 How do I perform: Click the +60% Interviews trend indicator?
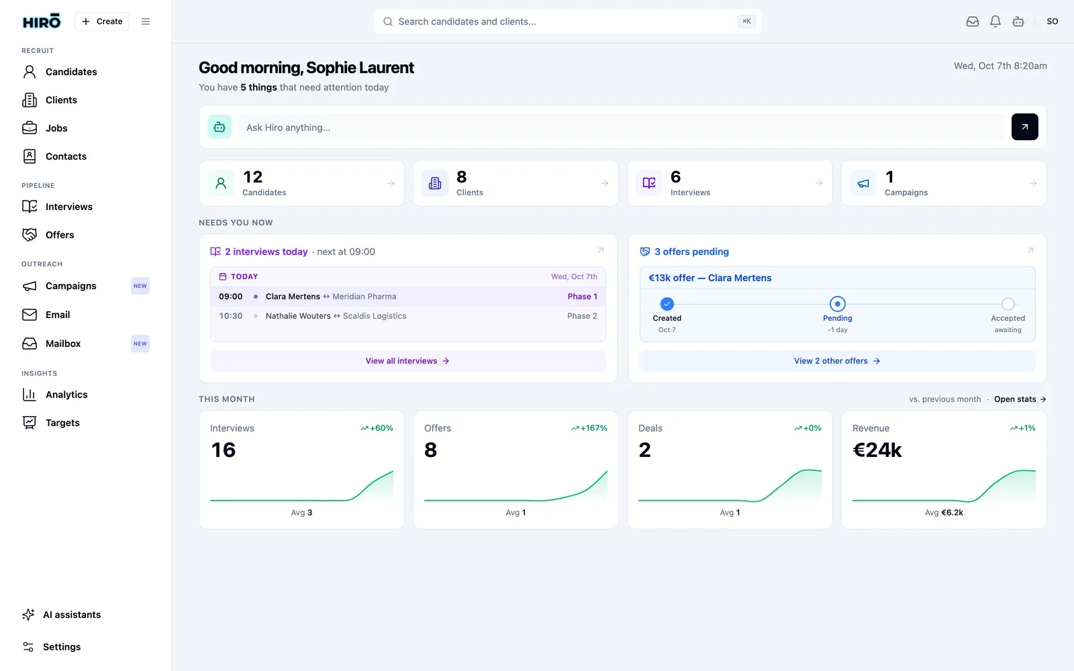pyautogui.click(x=377, y=428)
